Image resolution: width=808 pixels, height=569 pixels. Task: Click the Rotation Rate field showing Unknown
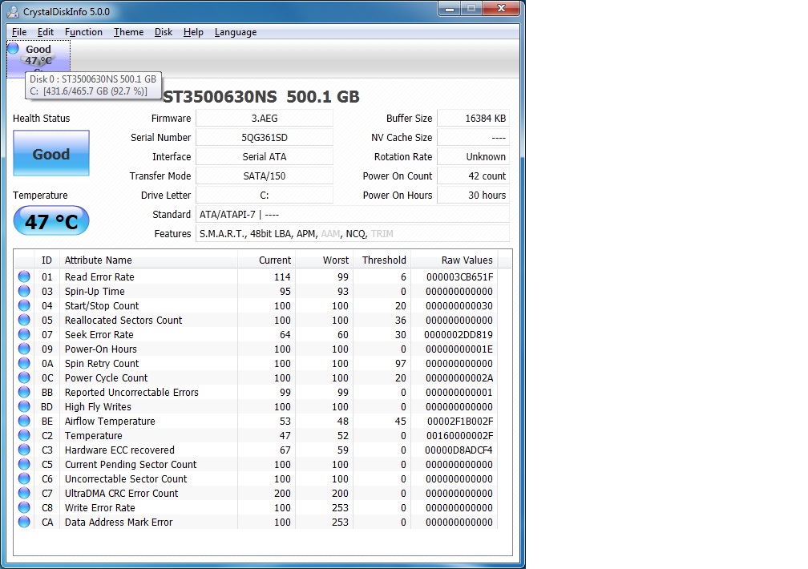click(473, 157)
